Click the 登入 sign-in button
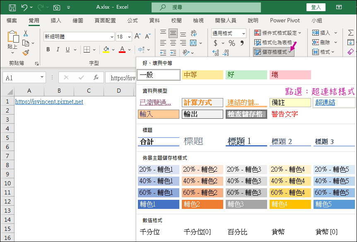 tap(316, 7)
